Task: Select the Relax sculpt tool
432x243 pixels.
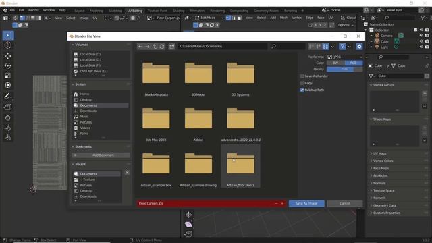Action: point(7,128)
